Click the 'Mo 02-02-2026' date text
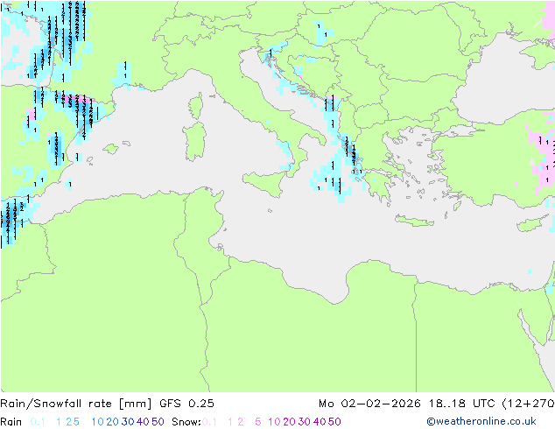555x429 pixels. point(369,404)
